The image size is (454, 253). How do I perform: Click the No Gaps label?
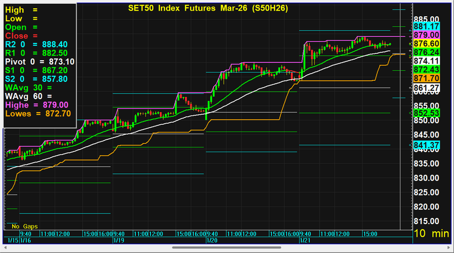pos(23,226)
